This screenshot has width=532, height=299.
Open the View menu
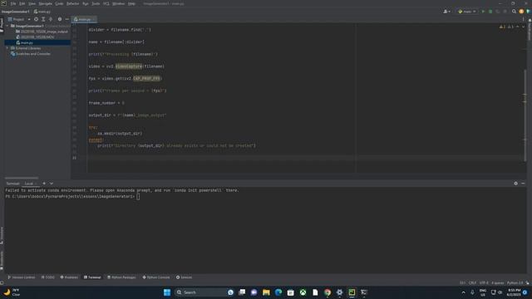pyautogui.click(x=32, y=3)
